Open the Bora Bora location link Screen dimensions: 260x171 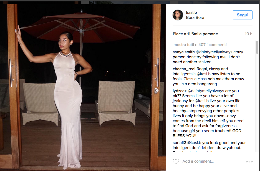click(195, 17)
